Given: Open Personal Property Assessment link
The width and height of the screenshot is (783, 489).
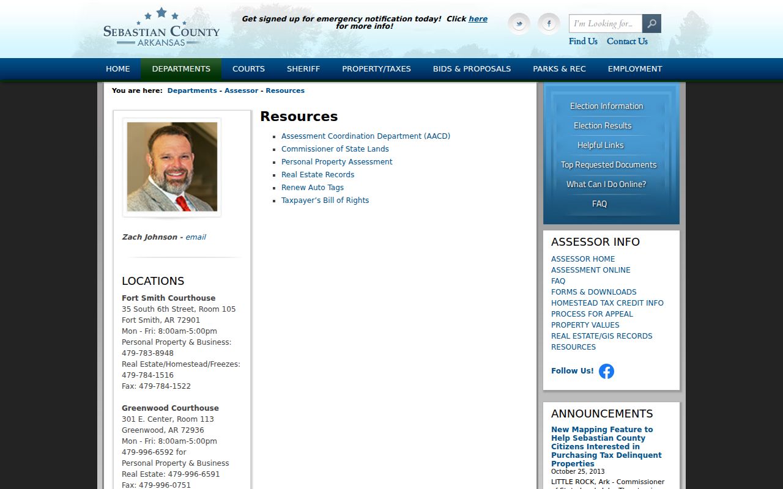Looking at the screenshot, I should (x=337, y=162).
